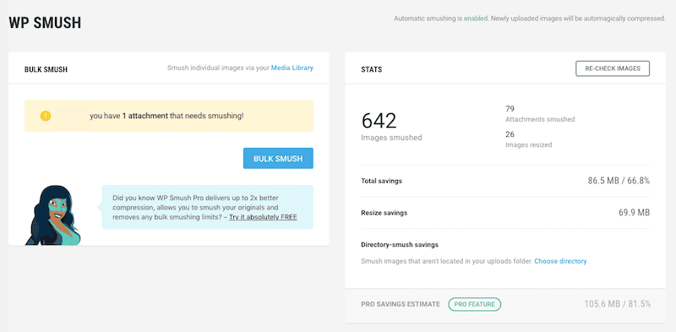The image size is (676, 332).
Task: Click the enabled automatic smushing status word
Action: (476, 19)
